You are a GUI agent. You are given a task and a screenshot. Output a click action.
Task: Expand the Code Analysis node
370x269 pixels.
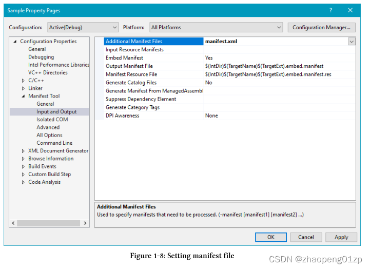tap(23, 182)
